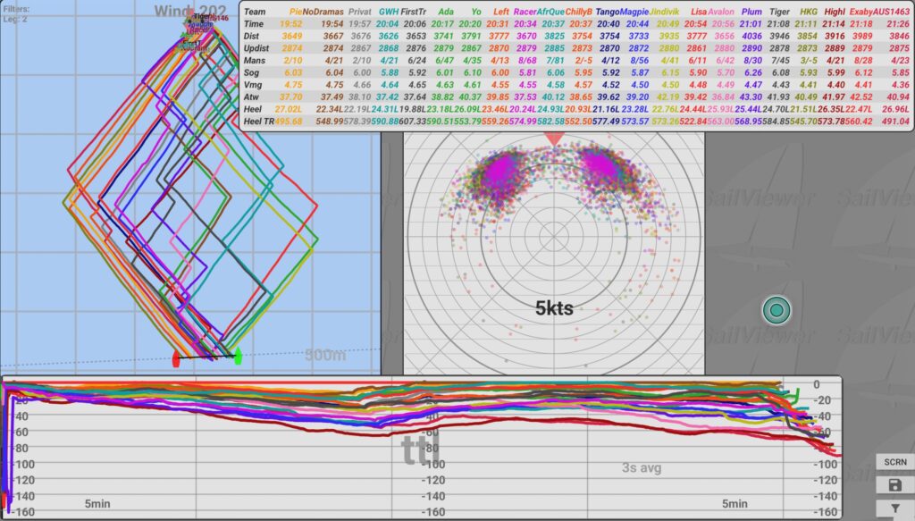
Task: Click the AfrQue team column header
Action: click(550, 12)
